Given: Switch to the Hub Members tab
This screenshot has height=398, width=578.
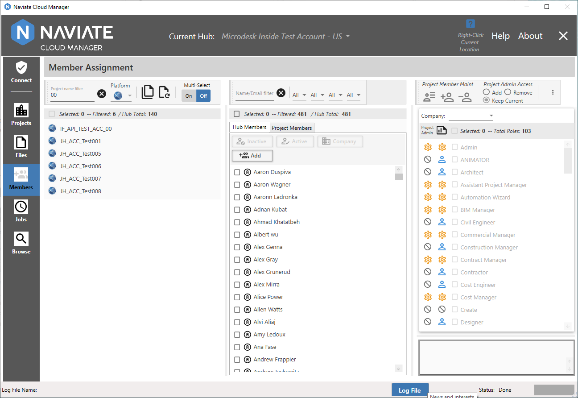Looking at the screenshot, I should [x=250, y=127].
